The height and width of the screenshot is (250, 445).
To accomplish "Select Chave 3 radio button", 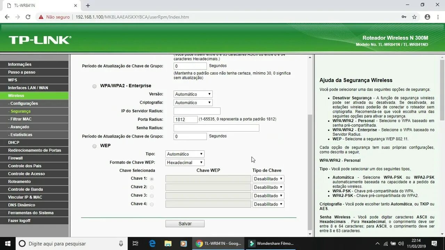I will click(152, 196).
